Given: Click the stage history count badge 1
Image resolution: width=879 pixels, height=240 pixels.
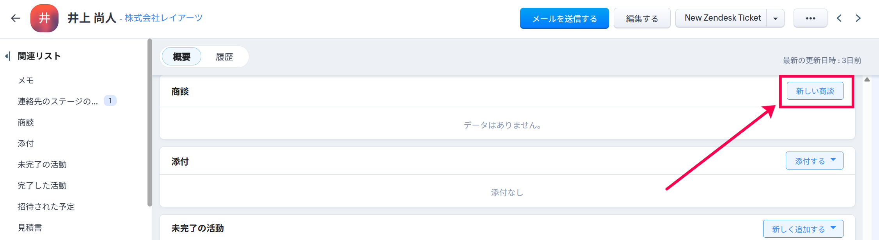Looking at the screenshot, I should (110, 101).
